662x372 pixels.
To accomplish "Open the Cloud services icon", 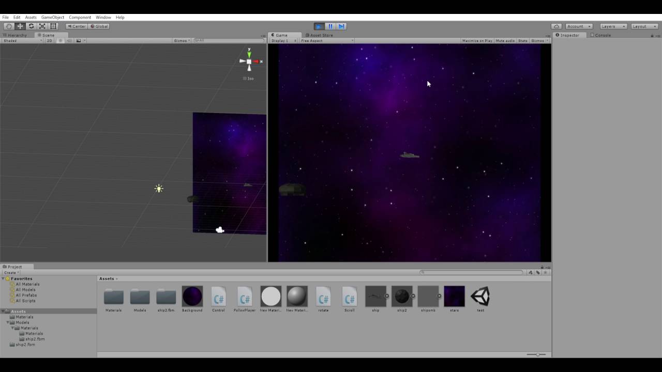I will click(x=556, y=26).
